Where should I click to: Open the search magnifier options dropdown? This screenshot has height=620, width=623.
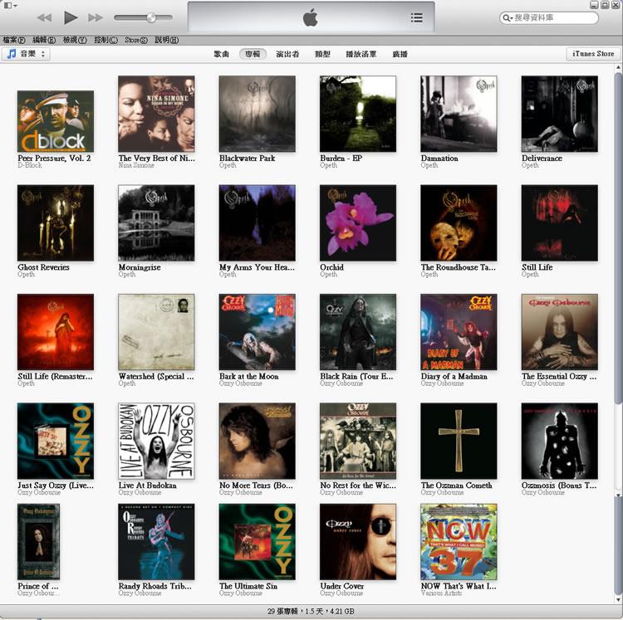[507, 17]
